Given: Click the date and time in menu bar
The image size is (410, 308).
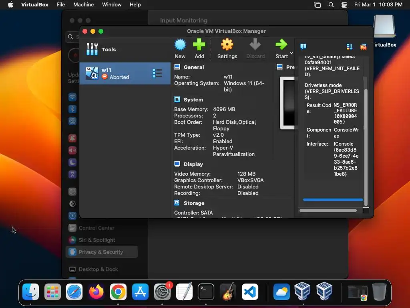Looking at the screenshot, I should tap(378, 5).
